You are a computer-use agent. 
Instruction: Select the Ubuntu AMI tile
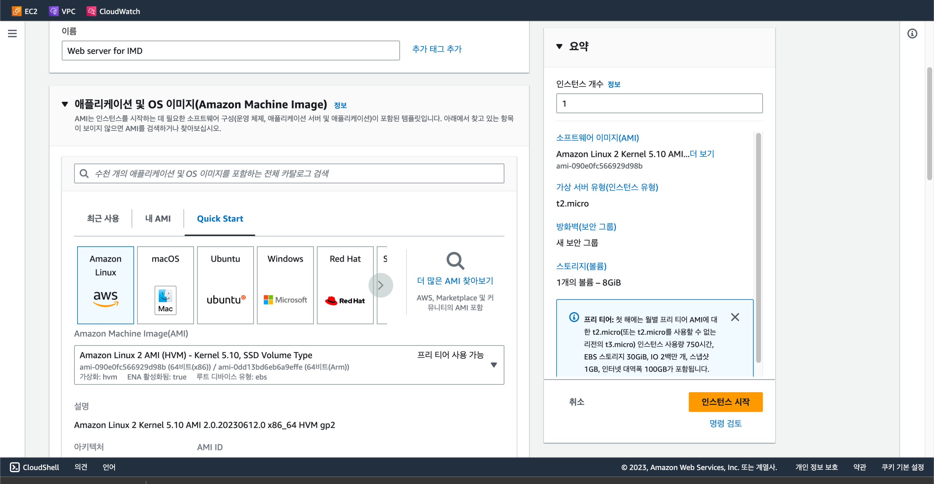[225, 285]
